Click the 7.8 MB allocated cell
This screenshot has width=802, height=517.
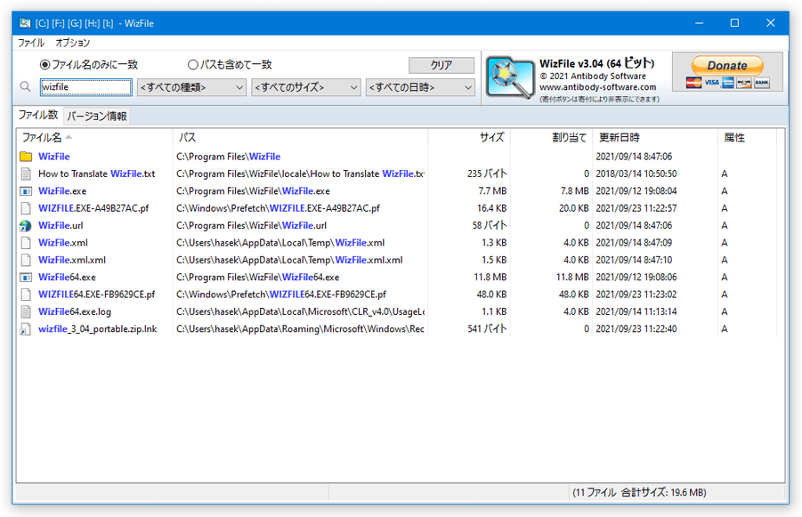pos(575,191)
